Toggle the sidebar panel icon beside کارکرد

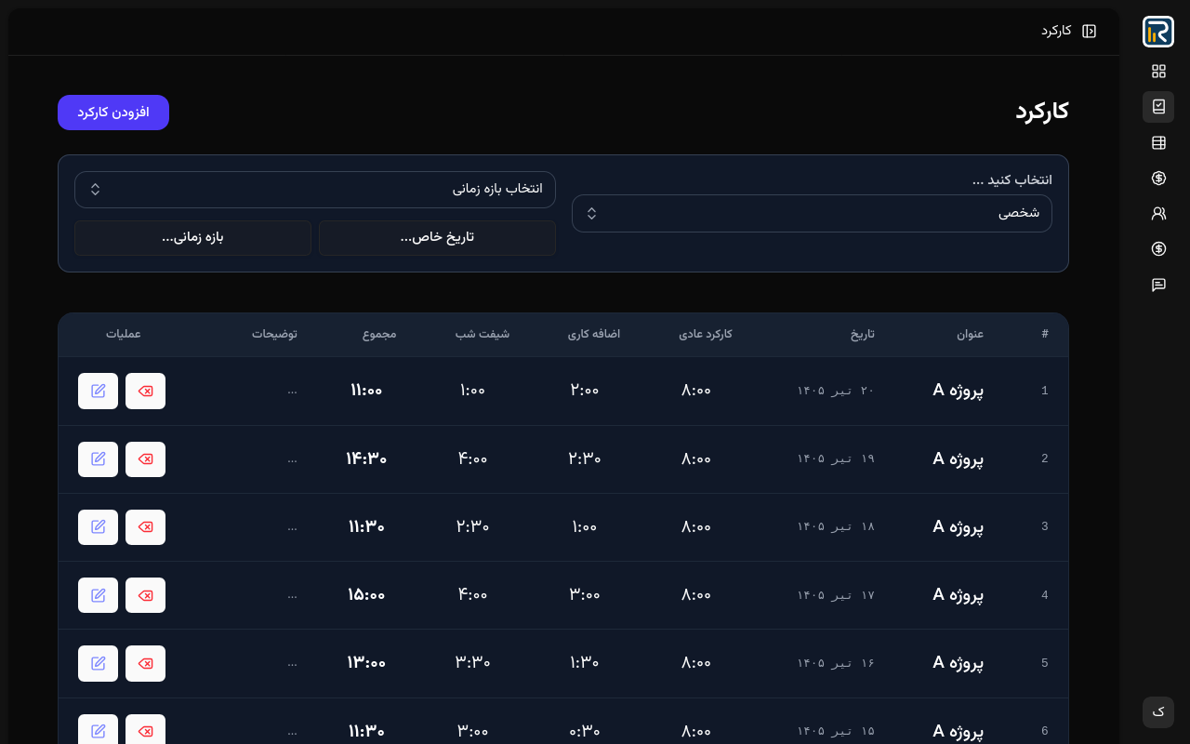tap(1090, 32)
